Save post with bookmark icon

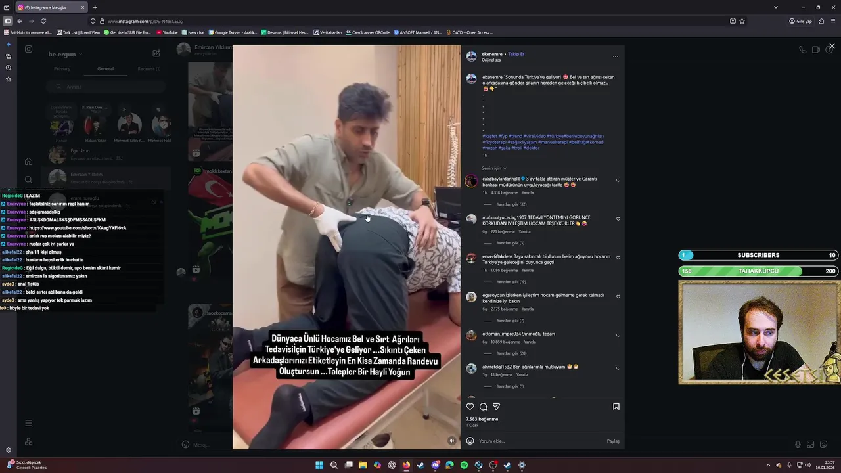(x=616, y=407)
